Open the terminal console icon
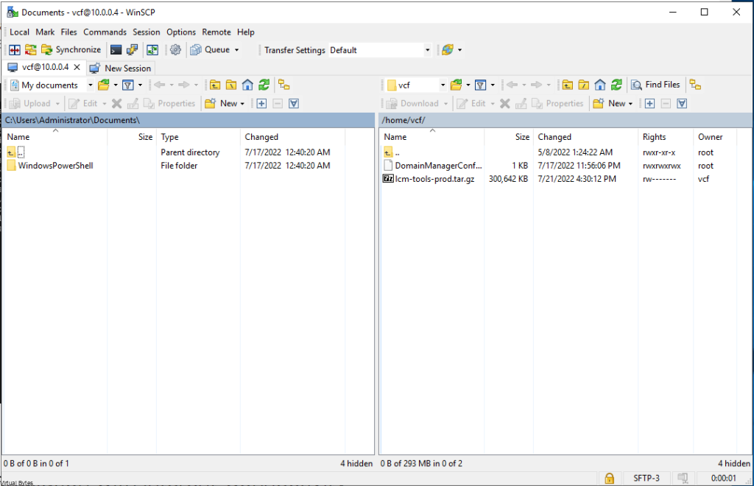The height and width of the screenshot is (486, 754). click(116, 50)
